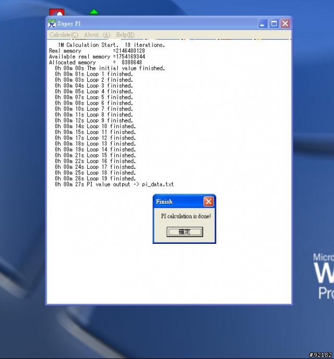Close the Finish dialog
Image resolution: width=334 pixels, height=359 pixels.
point(209,202)
